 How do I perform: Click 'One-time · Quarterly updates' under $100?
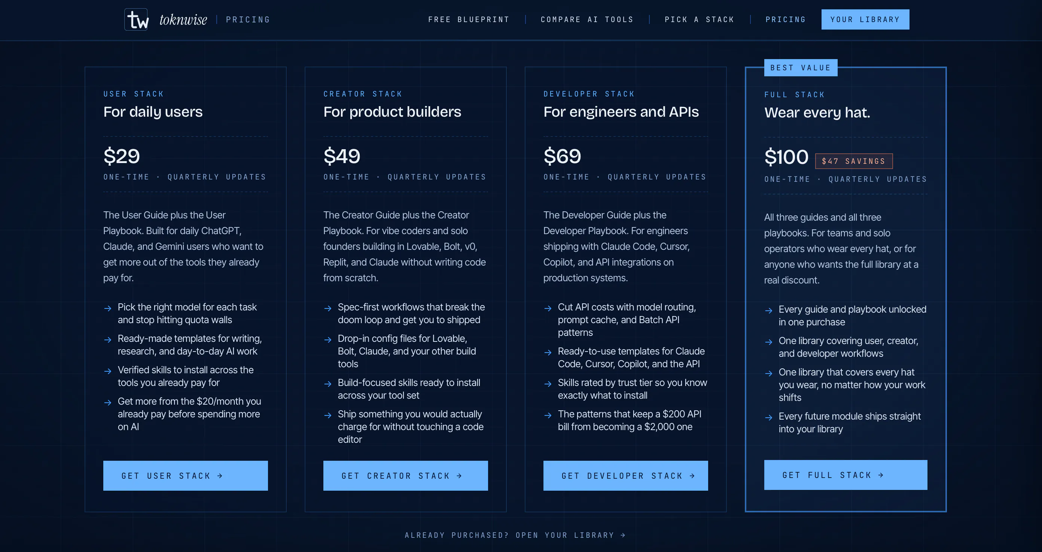(846, 179)
